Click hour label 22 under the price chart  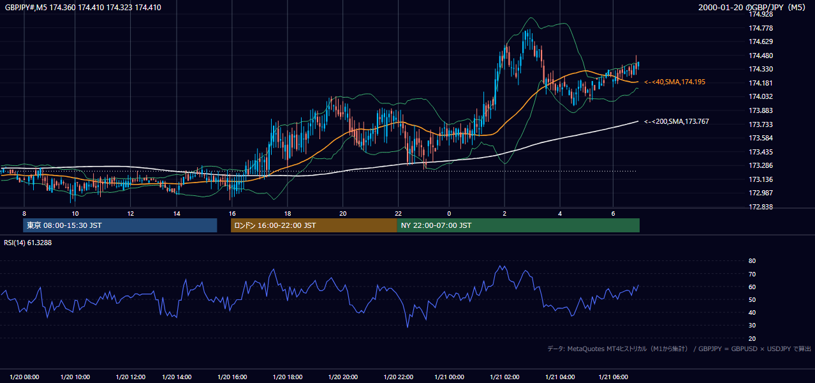398,213
